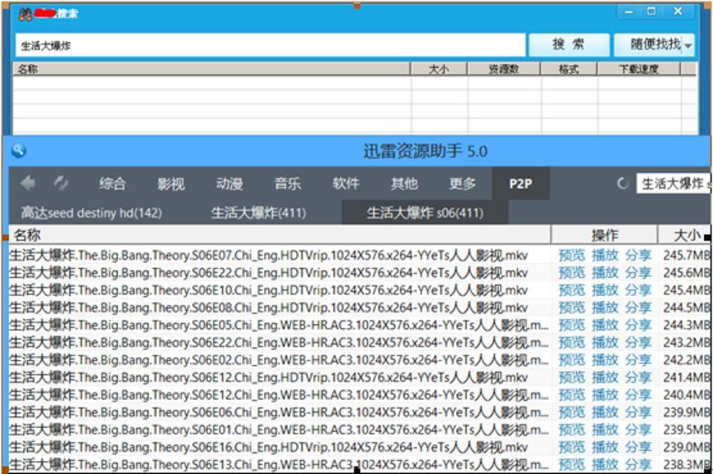Select S06E05 WEB-HR file row
This screenshot has width=713, height=474.
tap(359, 325)
